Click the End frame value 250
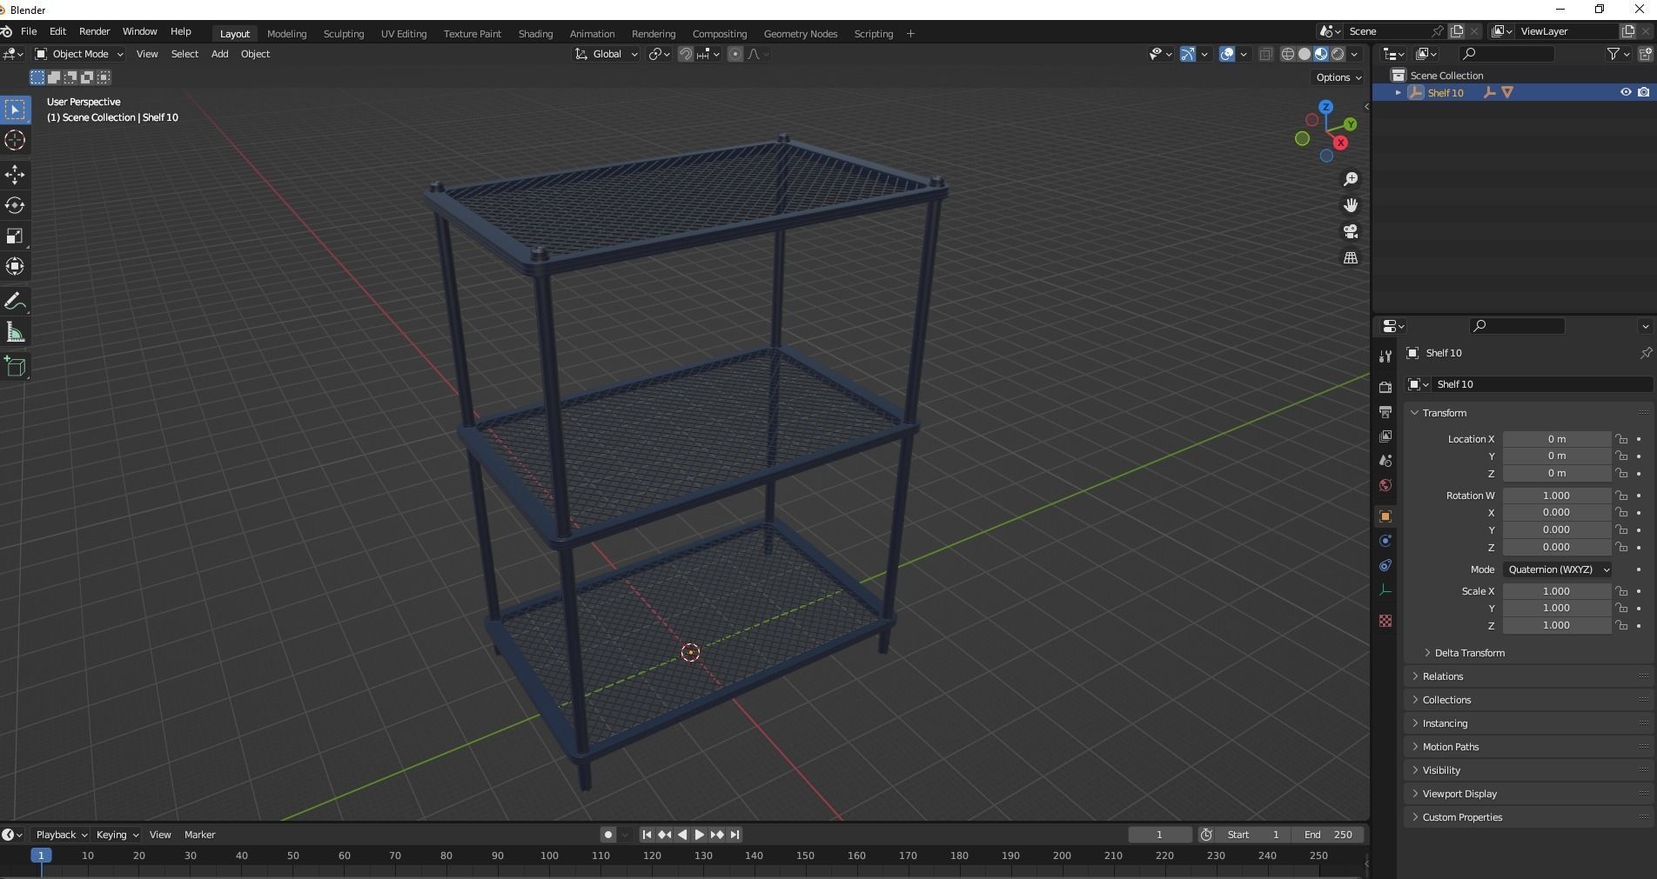Viewport: 1657px width, 879px height. [x=1328, y=835]
